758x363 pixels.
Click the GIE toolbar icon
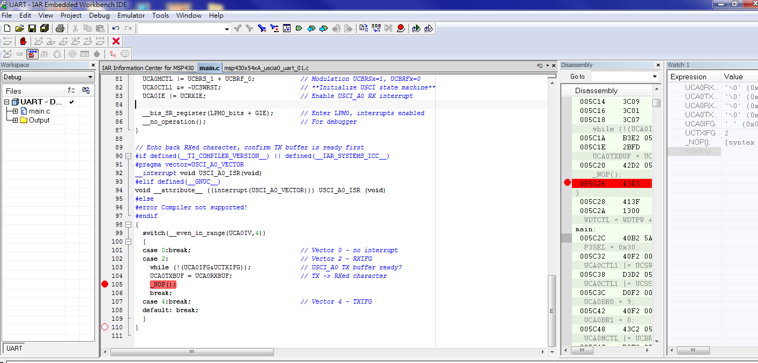20,54
